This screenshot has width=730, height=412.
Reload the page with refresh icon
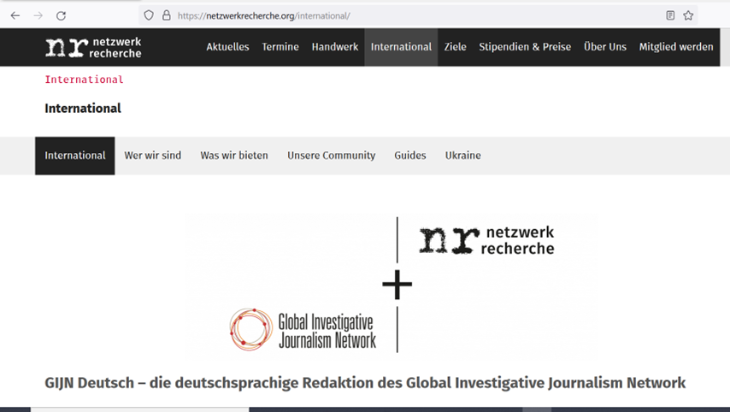tap(61, 15)
